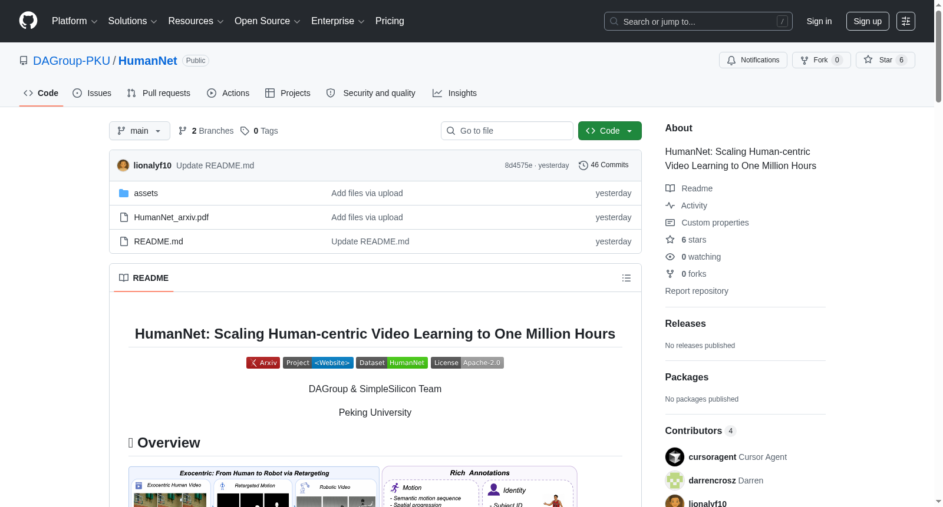Switch to the Pull requests tab
This screenshot has width=943, height=507.
click(x=159, y=93)
